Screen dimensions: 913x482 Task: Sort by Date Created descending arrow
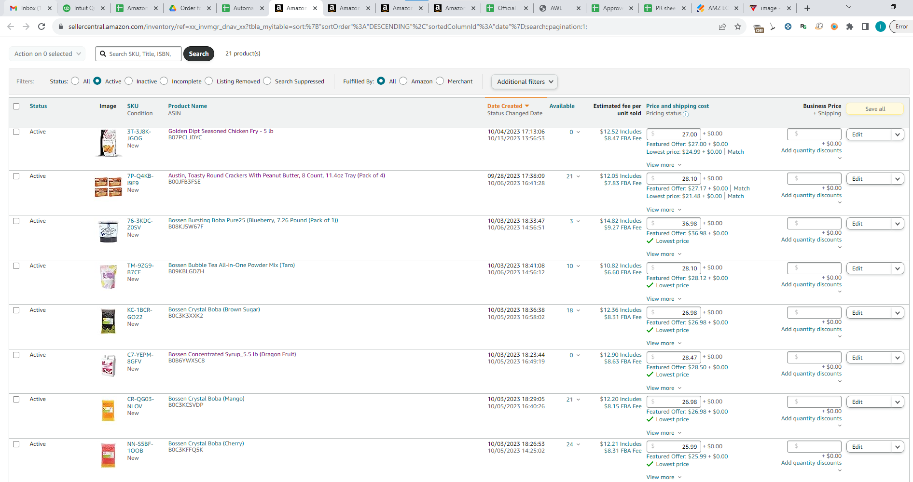[x=527, y=106]
